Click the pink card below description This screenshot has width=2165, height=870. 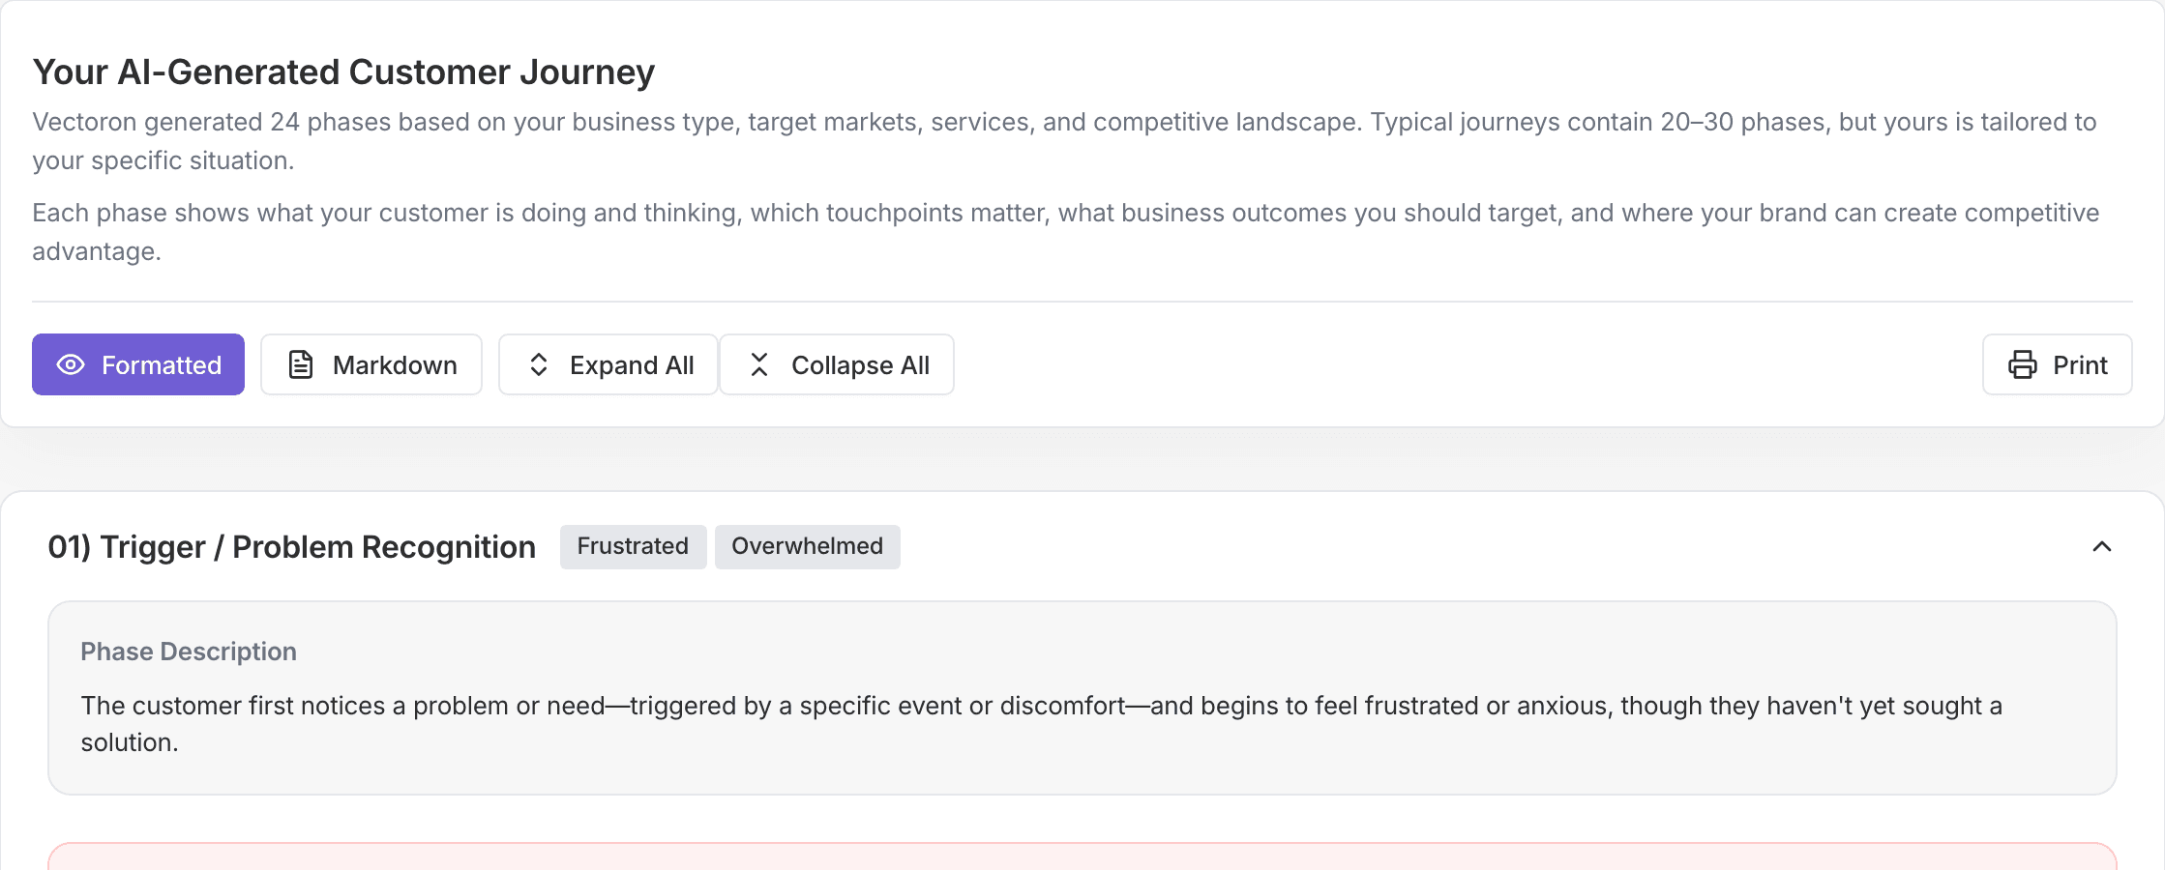coord(1082,856)
